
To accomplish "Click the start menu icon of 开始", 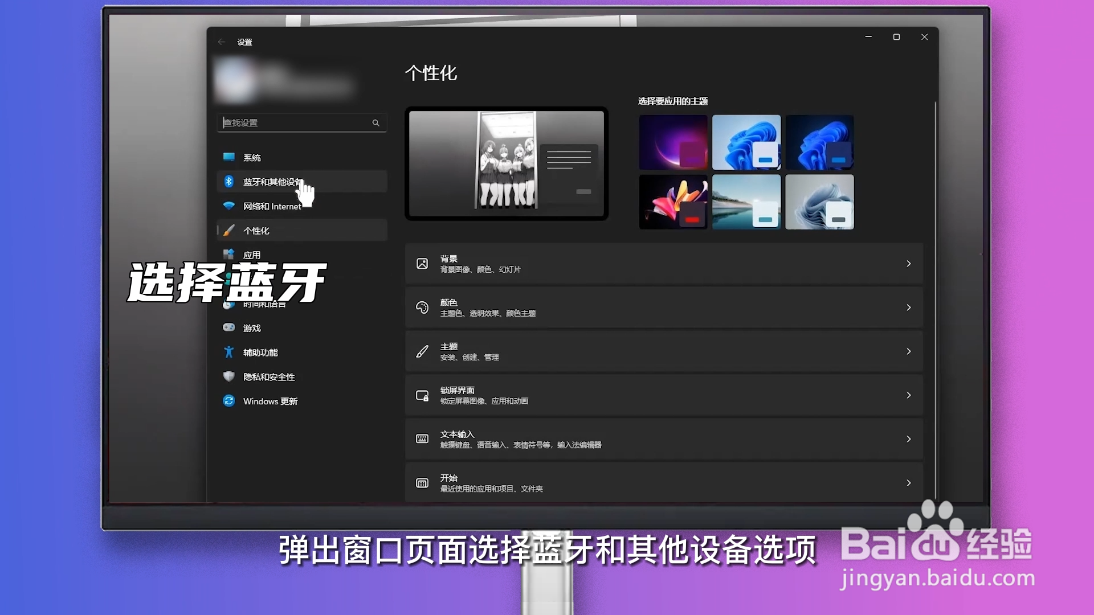I will tap(422, 483).
